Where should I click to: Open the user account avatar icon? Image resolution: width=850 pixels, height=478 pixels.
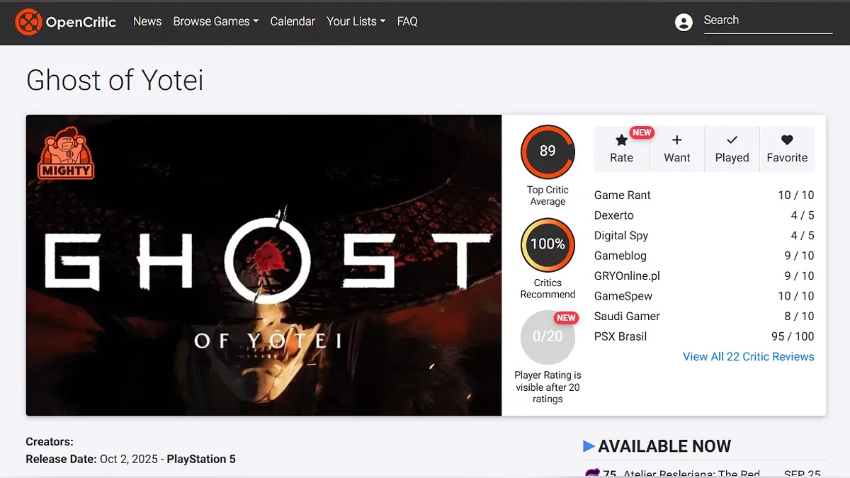pos(684,22)
